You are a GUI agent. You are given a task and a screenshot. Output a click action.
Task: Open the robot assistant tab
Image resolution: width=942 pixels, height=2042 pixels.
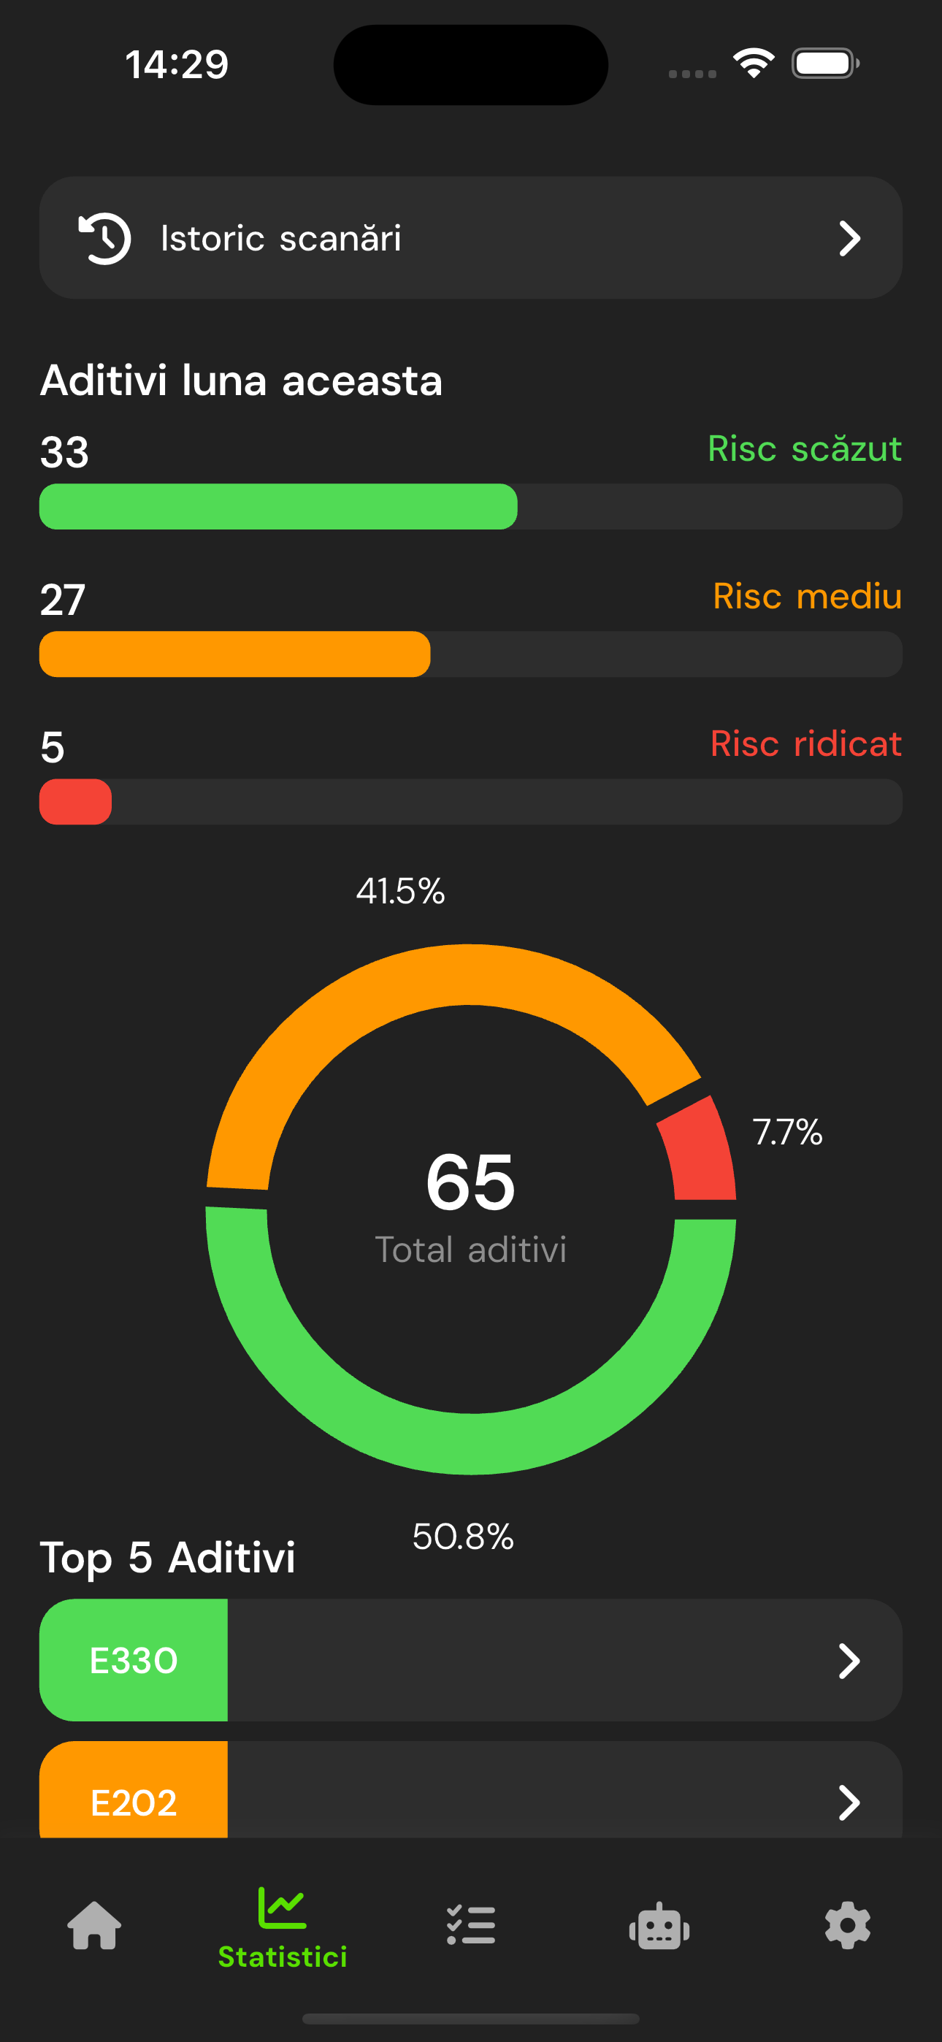[x=659, y=1924]
